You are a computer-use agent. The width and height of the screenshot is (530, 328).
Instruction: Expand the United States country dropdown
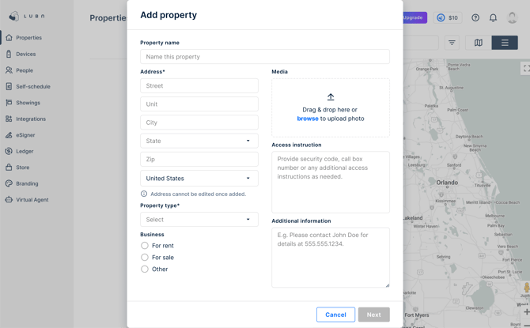(199, 179)
